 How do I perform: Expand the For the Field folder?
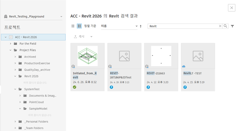pos(10,44)
